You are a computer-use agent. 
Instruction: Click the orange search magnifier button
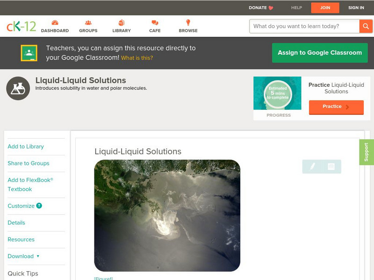(366, 26)
